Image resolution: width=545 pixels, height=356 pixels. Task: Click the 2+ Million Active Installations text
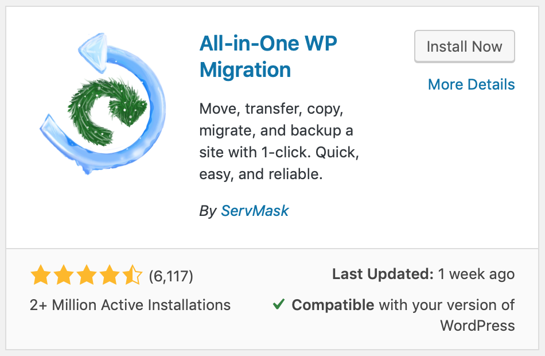tap(130, 305)
